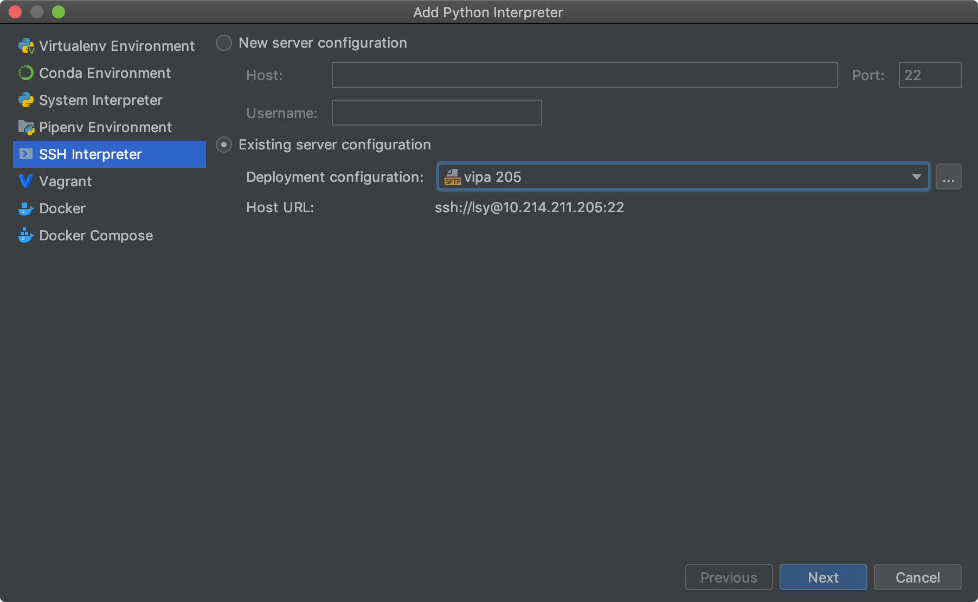This screenshot has width=978, height=602.
Task: Click the Cancel button
Action: coord(917,577)
